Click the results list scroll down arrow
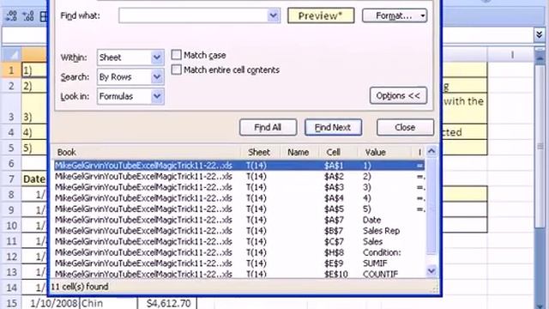549x309 pixels. tap(431, 270)
